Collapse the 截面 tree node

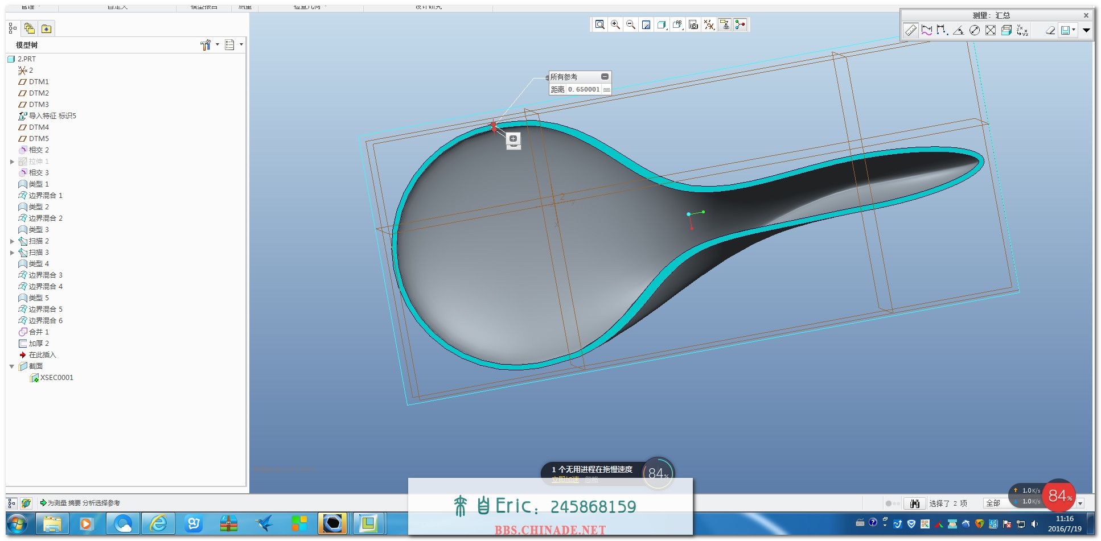click(x=12, y=366)
